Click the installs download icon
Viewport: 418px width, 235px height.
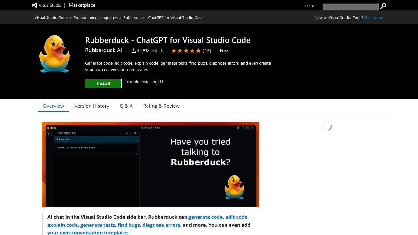pyautogui.click(x=133, y=50)
